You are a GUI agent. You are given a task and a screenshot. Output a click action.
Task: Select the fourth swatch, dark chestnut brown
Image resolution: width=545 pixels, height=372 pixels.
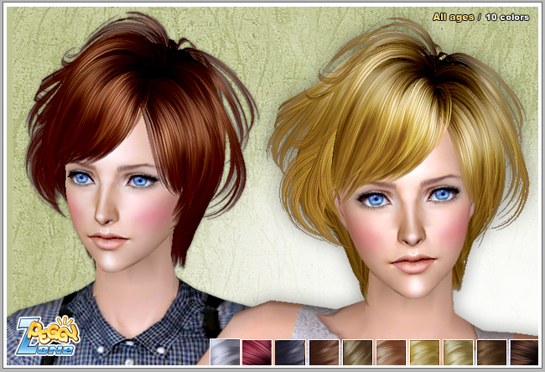click(x=324, y=351)
